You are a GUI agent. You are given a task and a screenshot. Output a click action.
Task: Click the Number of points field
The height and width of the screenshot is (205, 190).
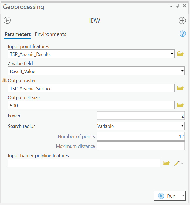141,136
